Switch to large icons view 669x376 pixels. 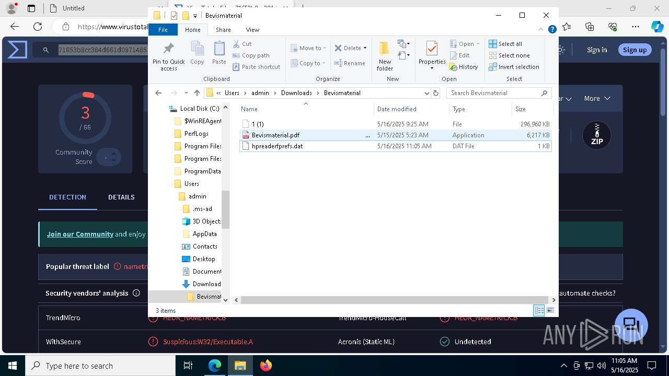550,310
